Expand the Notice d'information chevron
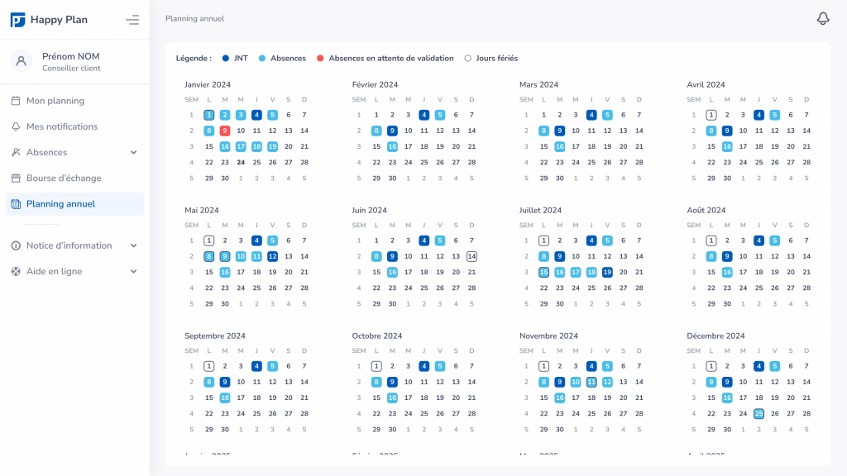This screenshot has width=847, height=476. tap(133, 245)
